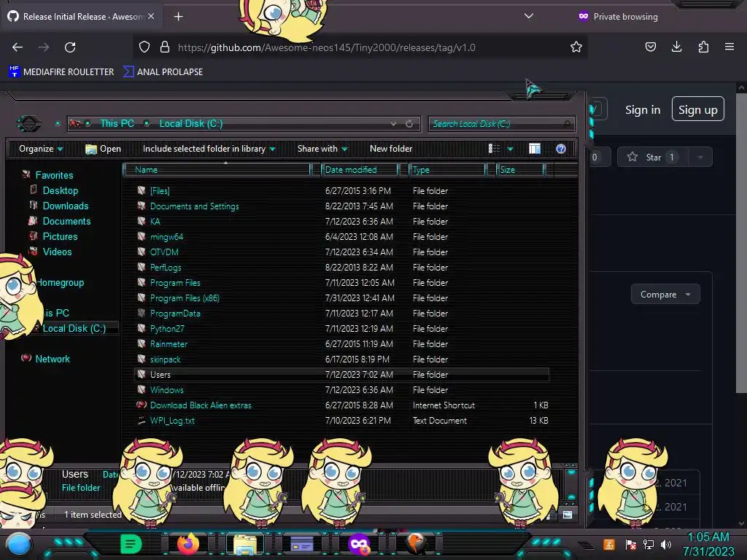This screenshot has width=747, height=560.
Task: Open Firefox downloads panel
Action: [676, 47]
